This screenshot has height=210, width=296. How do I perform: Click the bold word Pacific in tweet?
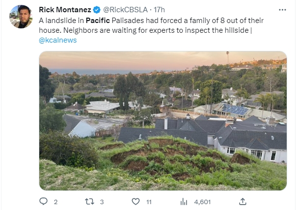pyautogui.click(x=98, y=21)
